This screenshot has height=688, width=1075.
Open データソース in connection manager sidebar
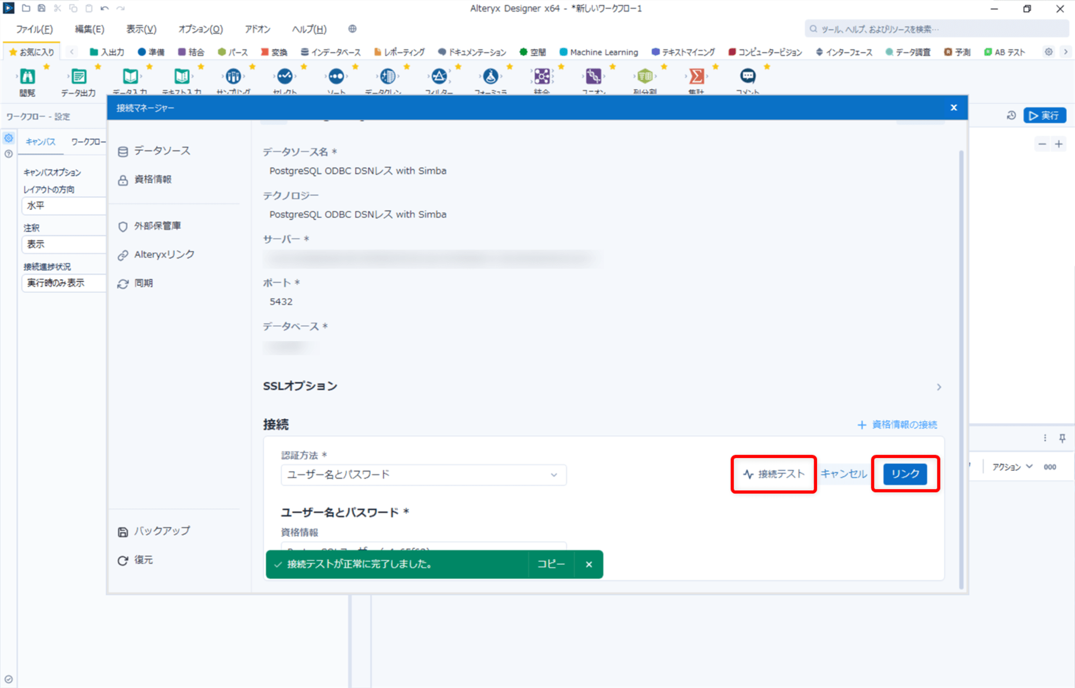(x=154, y=151)
